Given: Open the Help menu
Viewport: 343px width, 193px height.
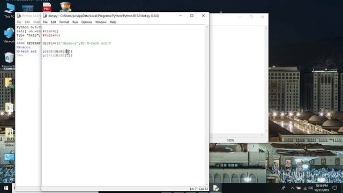Looking at the screenshot, I should [113, 22].
